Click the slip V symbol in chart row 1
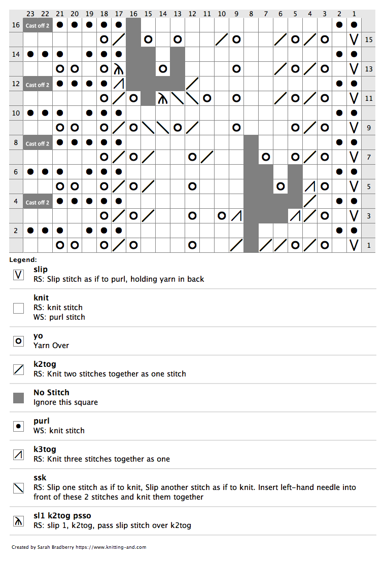This screenshot has height=566, width=386. (354, 245)
